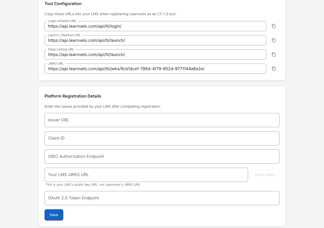Copy the JWKS URL to clipboard
This screenshot has height=228, width=324.
[x=274, y=69]
